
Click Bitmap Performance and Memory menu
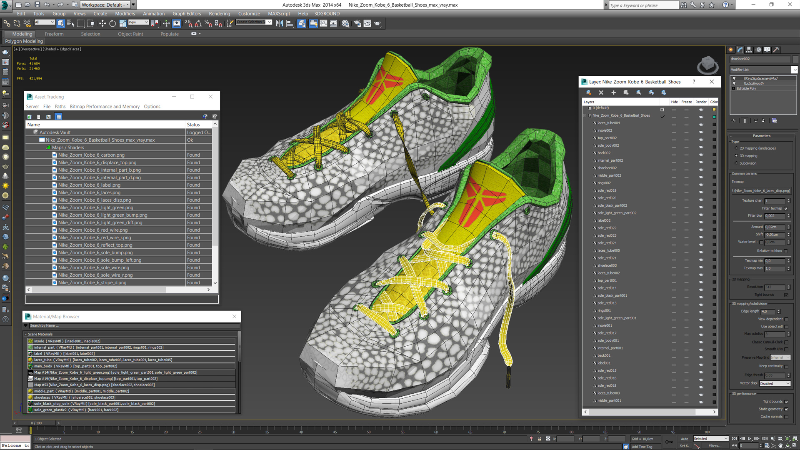pyautogui.click(x=105, y=107)
